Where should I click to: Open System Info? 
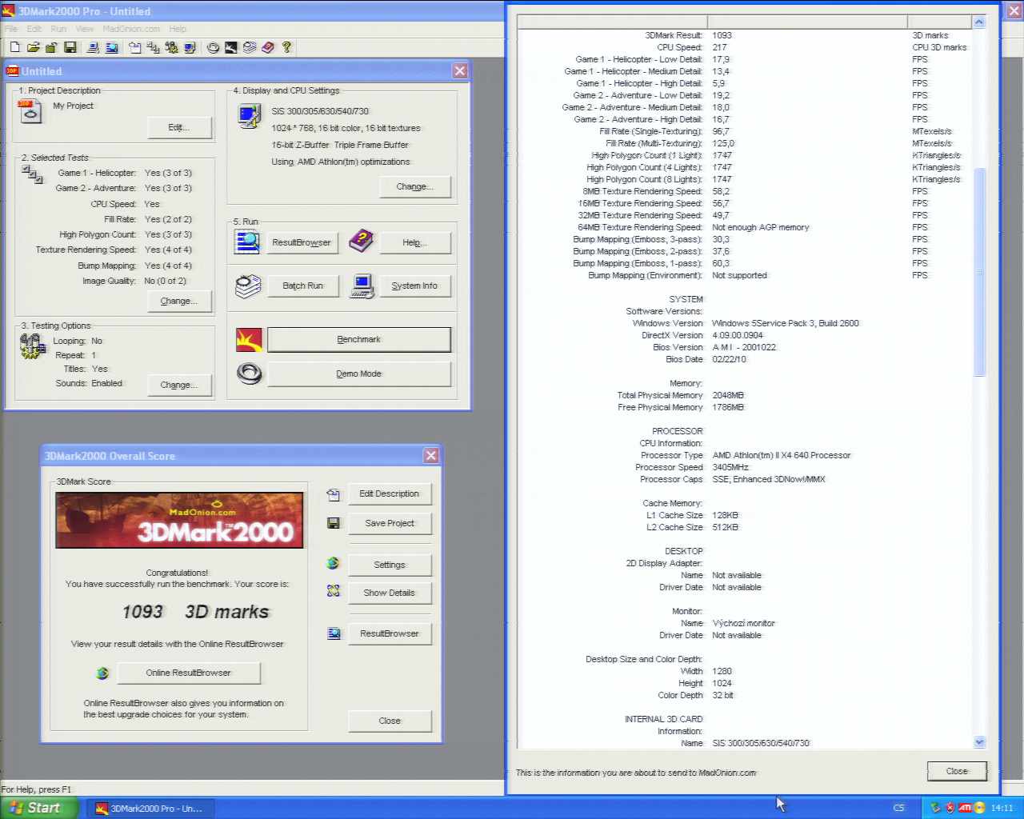(x=414, y=286)
